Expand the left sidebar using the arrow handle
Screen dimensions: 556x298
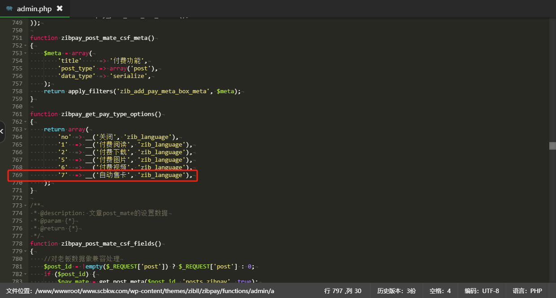coord(2,131)
